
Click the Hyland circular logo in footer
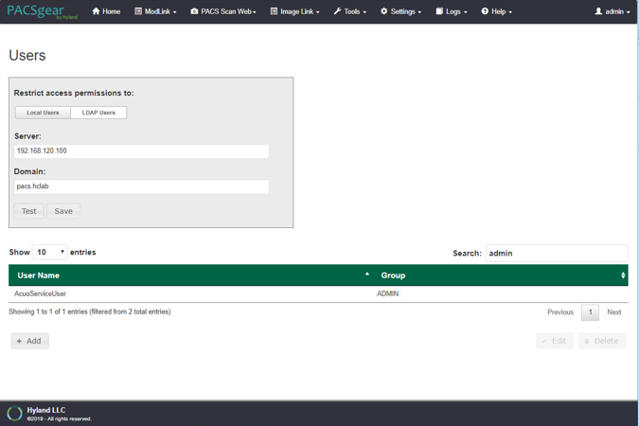pos(14,414)
